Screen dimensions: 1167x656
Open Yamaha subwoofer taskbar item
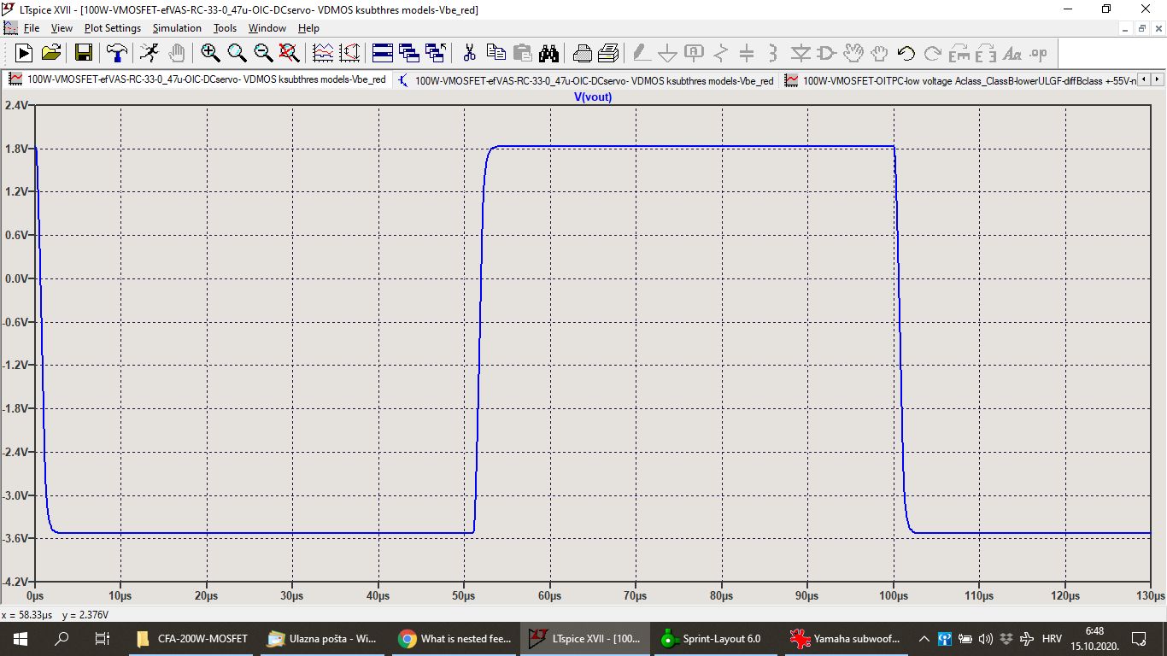tap(846, 638)
